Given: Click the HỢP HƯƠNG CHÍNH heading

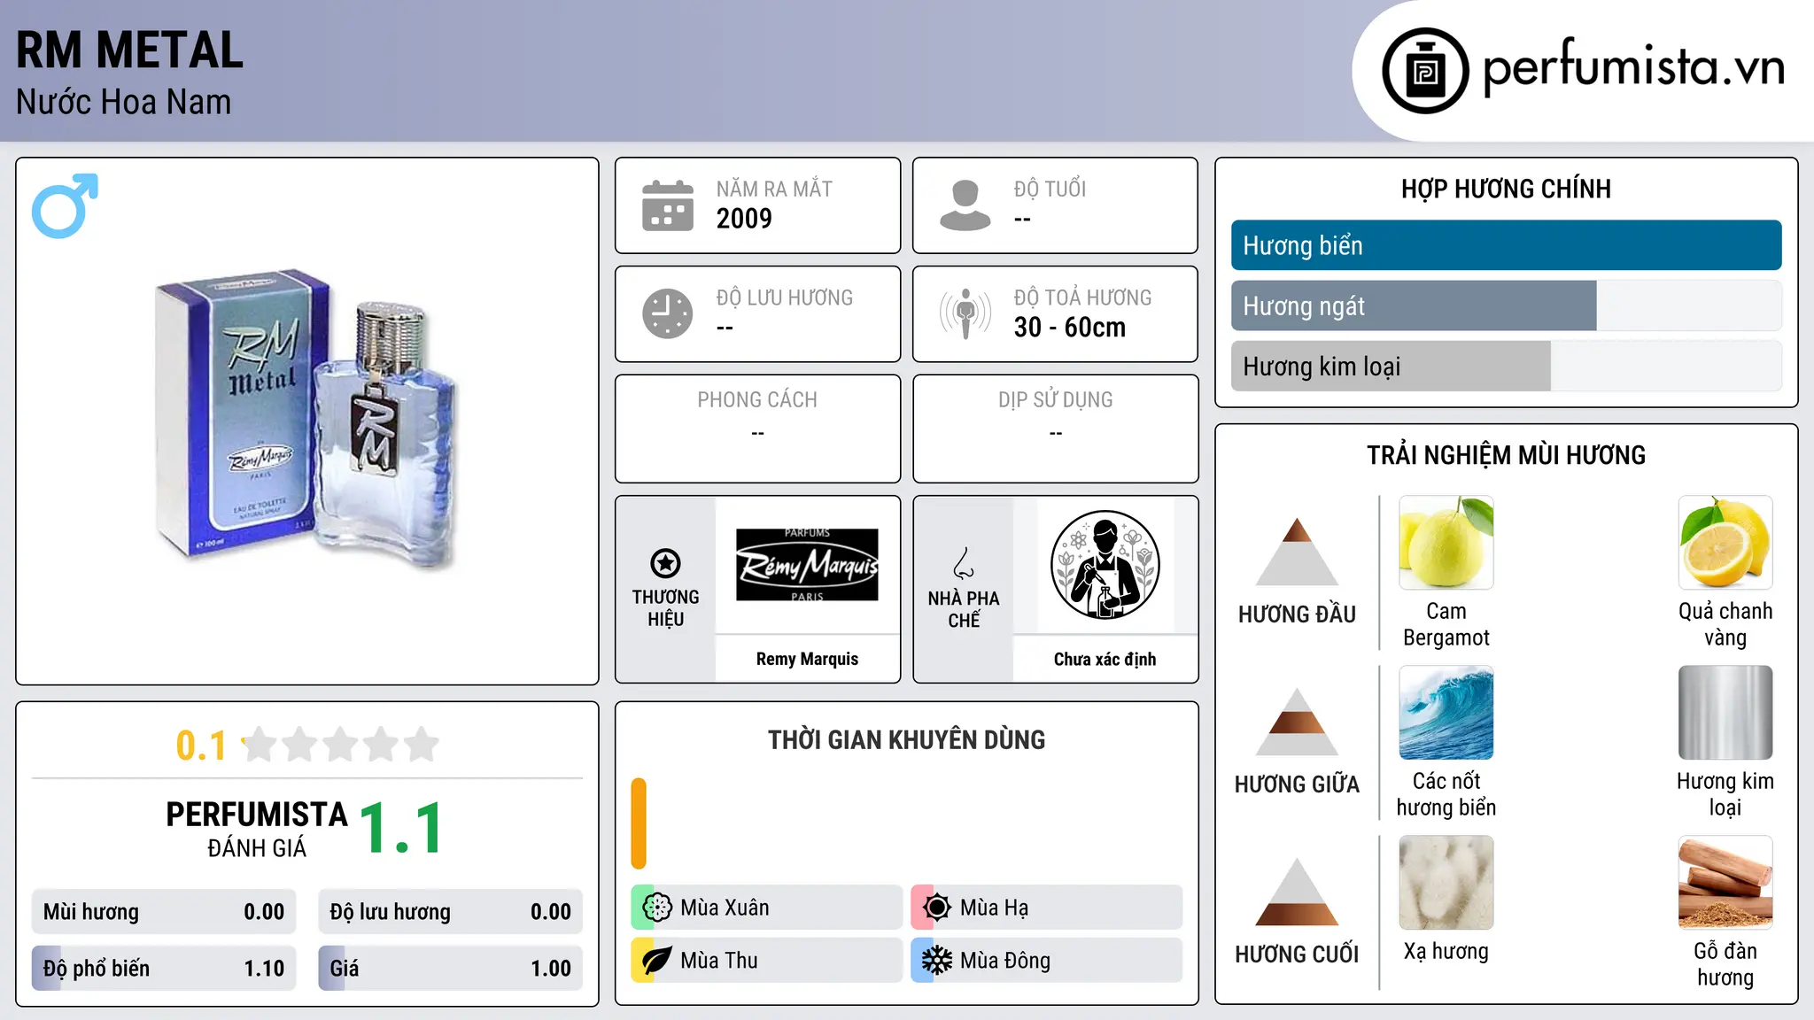Looking at the screenshot, I should point(1506,189).
